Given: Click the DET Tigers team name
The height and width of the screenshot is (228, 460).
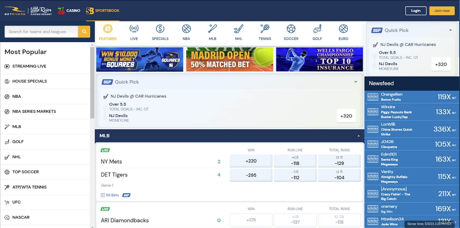Looking at the screenshot, I should tap(114, 175).
